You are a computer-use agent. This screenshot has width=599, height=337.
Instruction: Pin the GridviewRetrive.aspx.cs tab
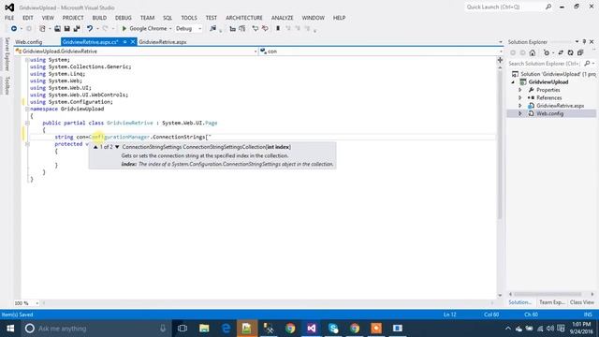coord(124,42)
